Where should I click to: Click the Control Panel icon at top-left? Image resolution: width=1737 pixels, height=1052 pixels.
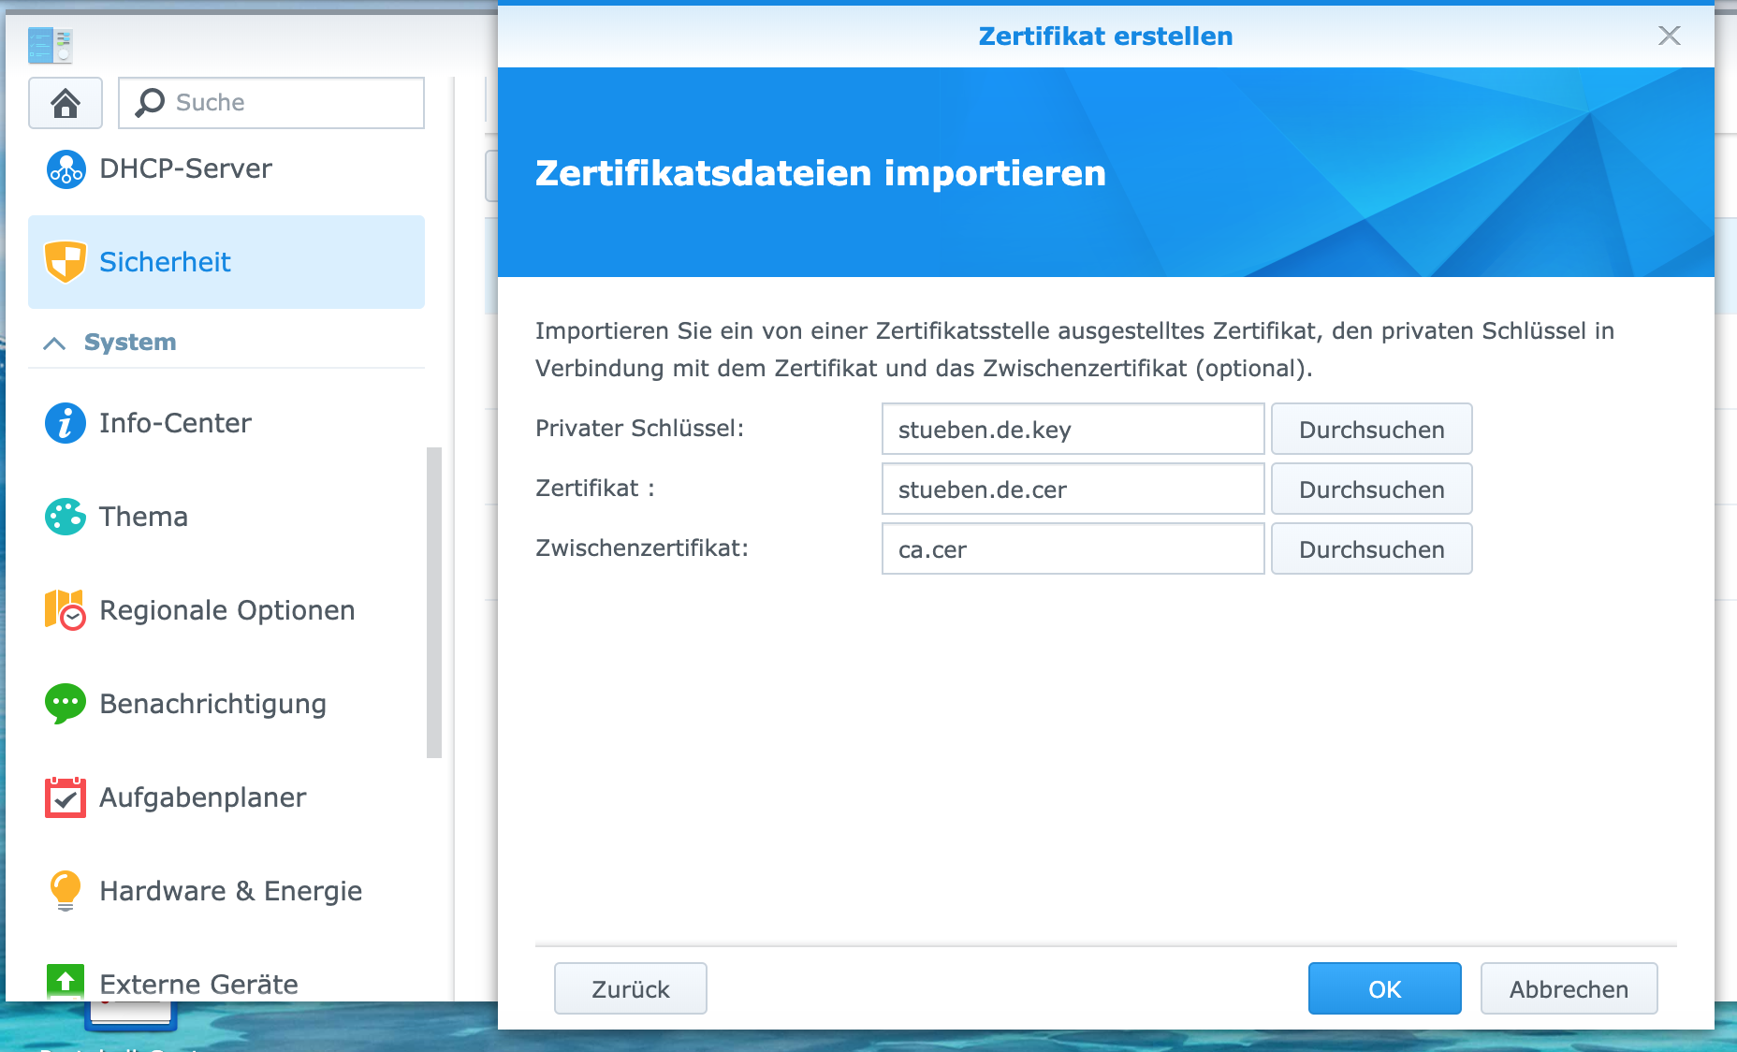pos(51,45)
